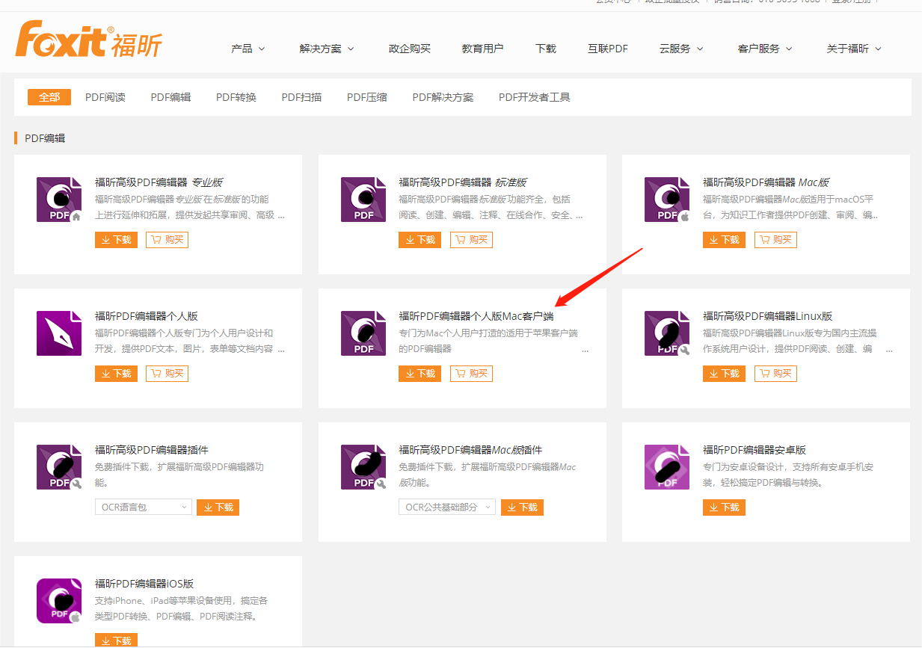Go to 教育用户 page
This screenshot has width=922, height=648.
(x=482, y=49)
